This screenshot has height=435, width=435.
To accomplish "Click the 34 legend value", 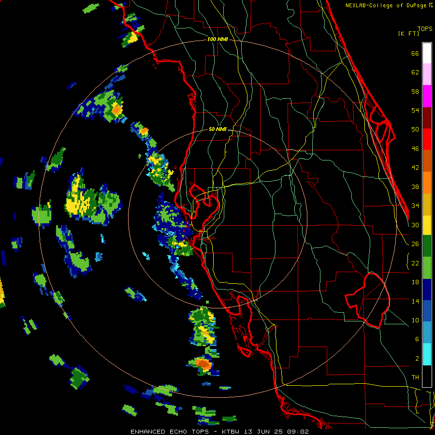I will (415, 206).
